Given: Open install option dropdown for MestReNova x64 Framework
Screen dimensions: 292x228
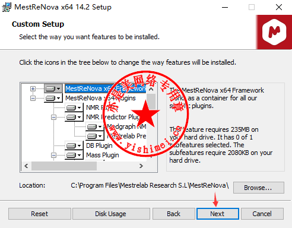Looking at the screenshot, I should tap(53, 88).
